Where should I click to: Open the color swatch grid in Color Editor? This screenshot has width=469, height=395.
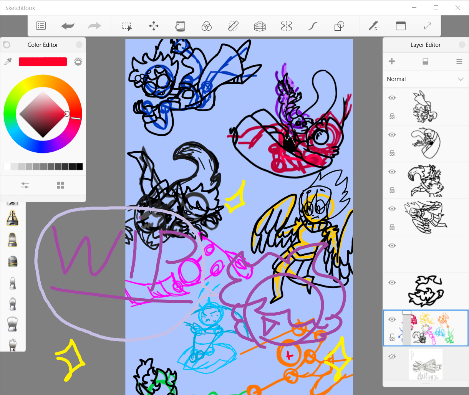pos(60,185)
